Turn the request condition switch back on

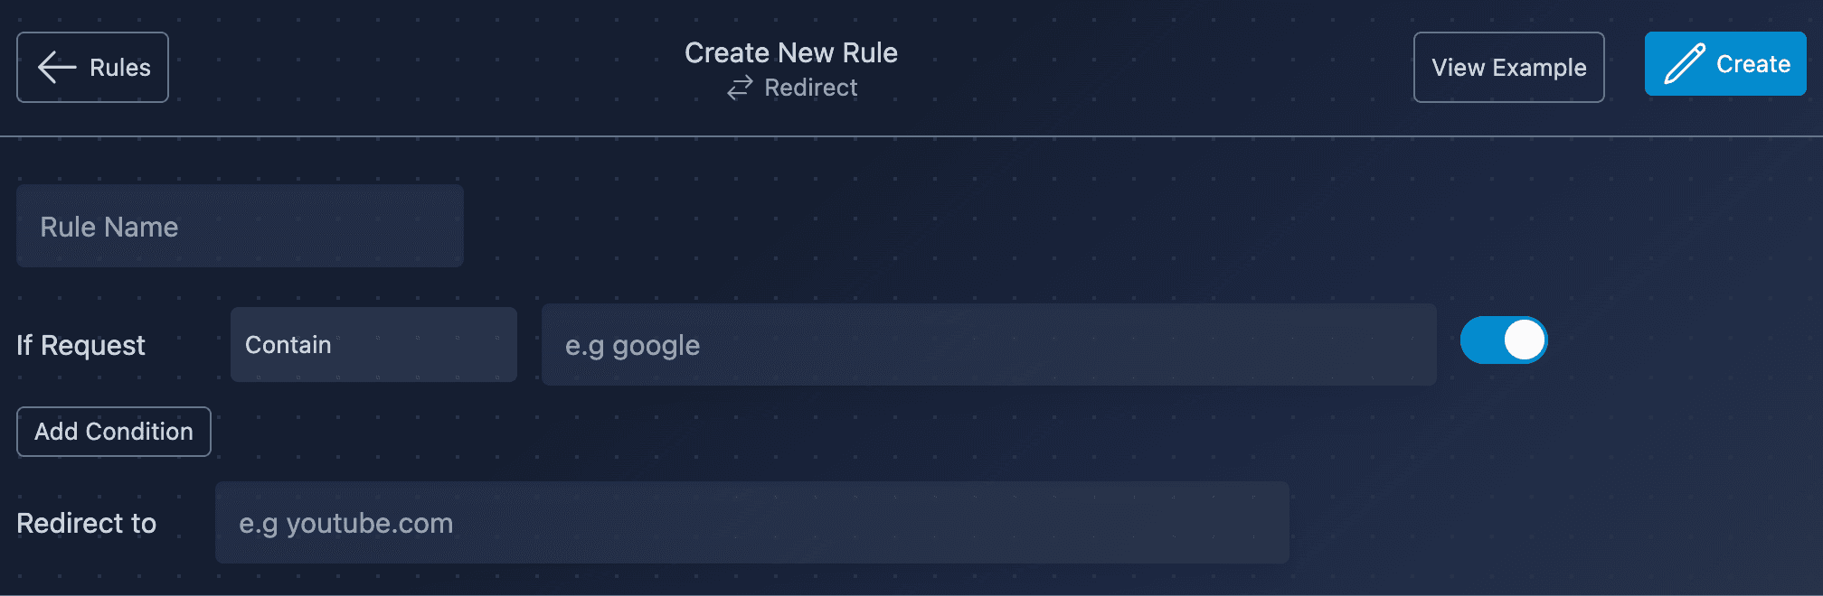coord(1504,340)
